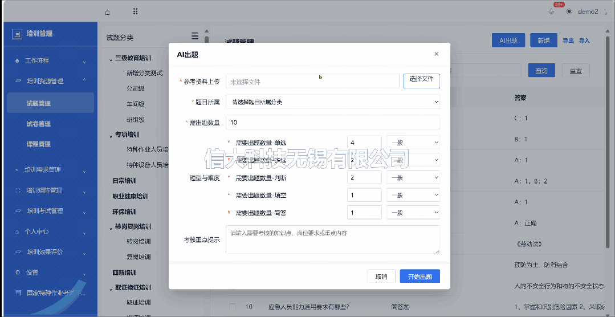Select 环保培训 in category tree
615x317 pixels.
point(124,212)
